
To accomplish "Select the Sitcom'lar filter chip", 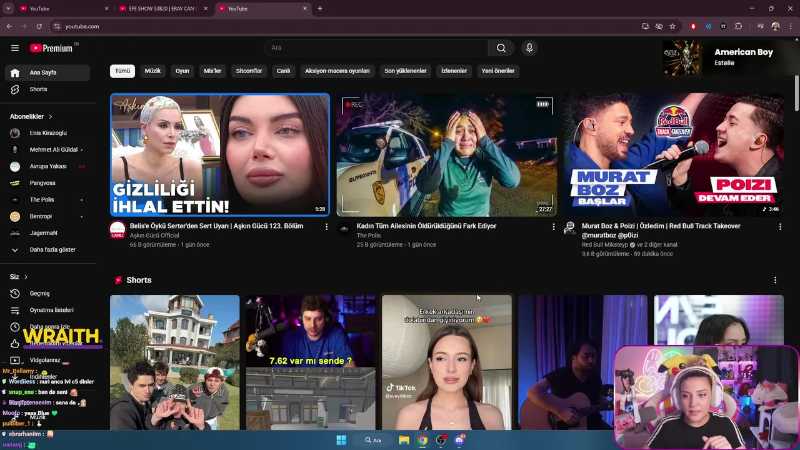I will tap(249, 71).
